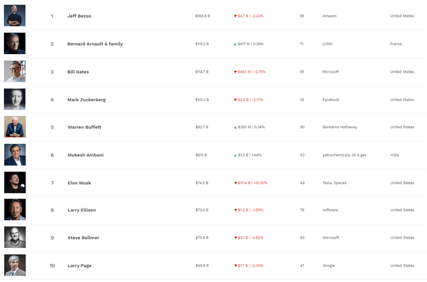Click the Bernard Arnault & family name

point(95,44)
